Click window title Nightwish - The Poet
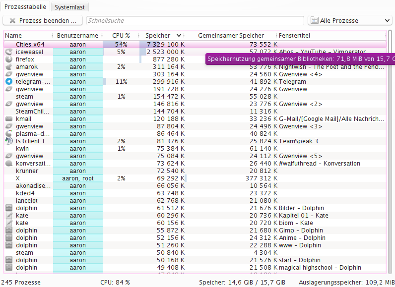This screenshot has width=395, height=287. pyautogui.click(x=331, y=67)
